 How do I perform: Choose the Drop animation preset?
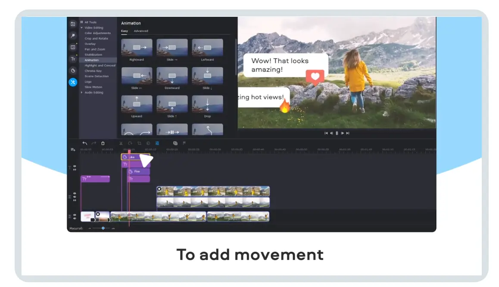pos(208,104)
